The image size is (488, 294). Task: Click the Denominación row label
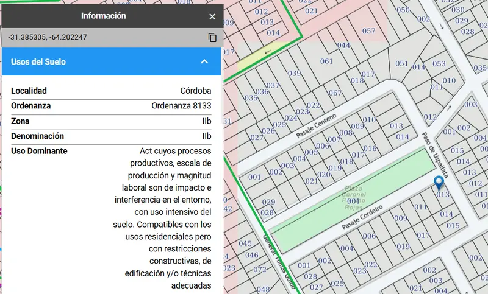coord(37,136)
